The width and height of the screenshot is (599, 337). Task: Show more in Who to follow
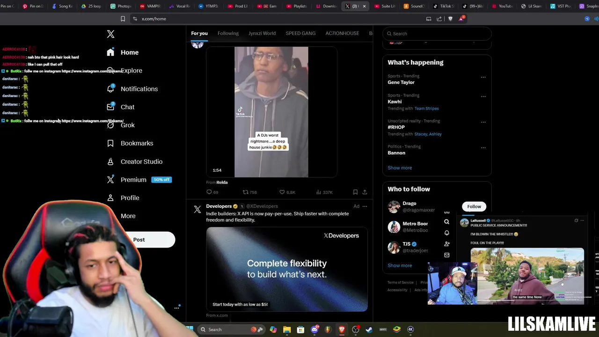pyautogui.click(x=400, y=265)
